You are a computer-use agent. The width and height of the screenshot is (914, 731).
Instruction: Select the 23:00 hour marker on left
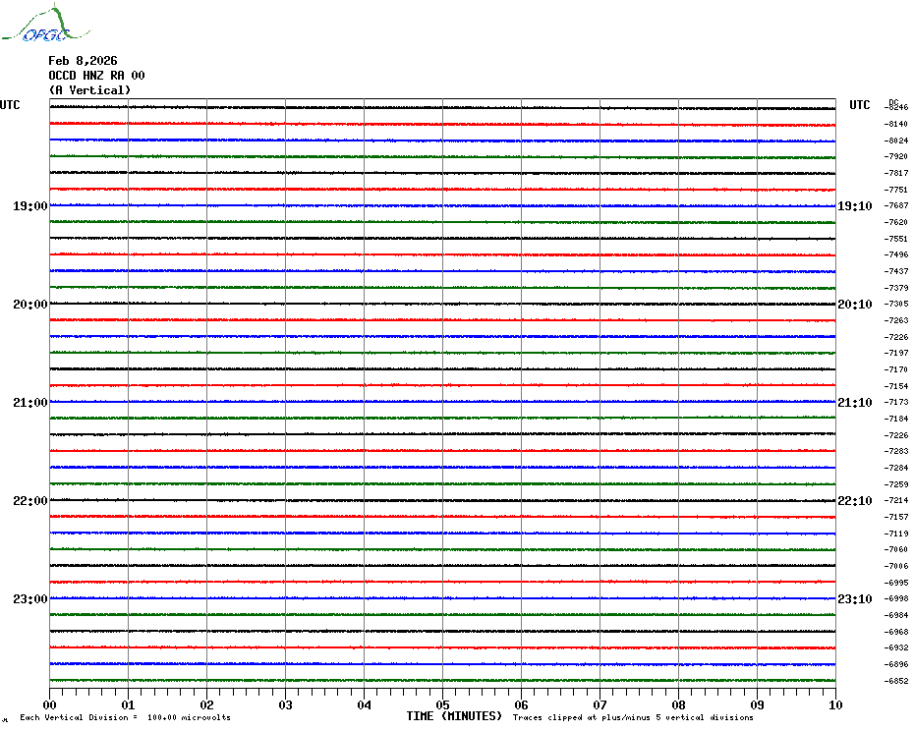29,599
